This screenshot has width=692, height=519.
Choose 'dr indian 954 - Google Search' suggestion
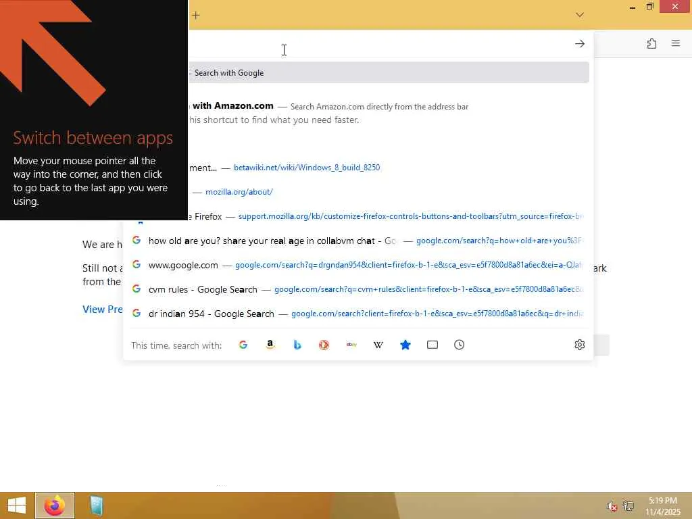coord(358,314)
